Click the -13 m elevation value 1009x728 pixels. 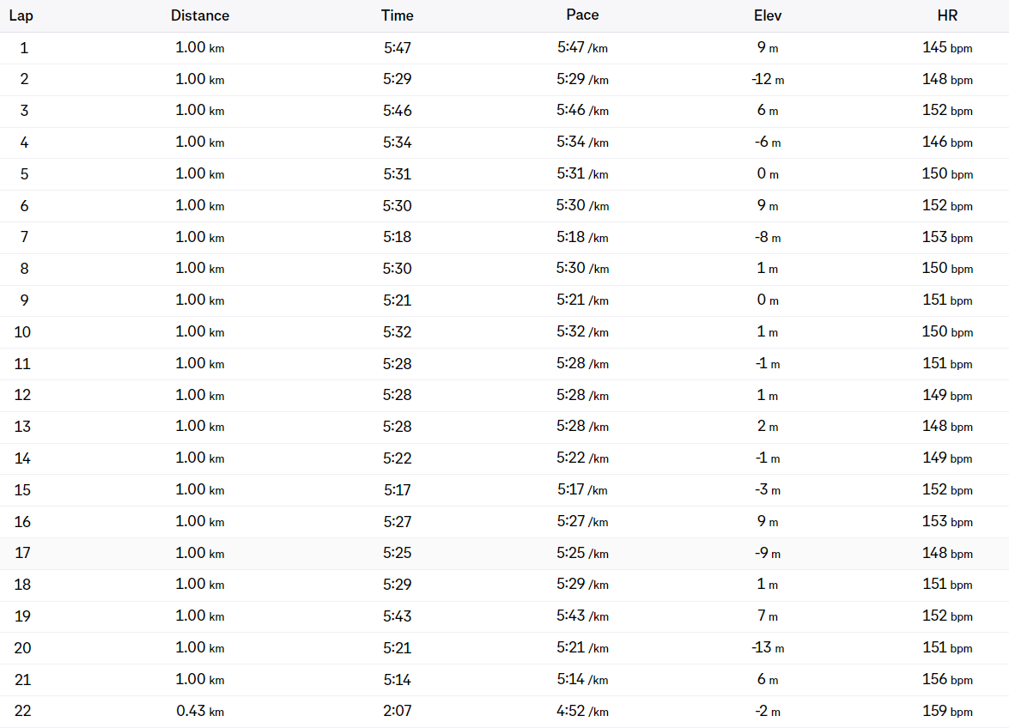[768, 647]
